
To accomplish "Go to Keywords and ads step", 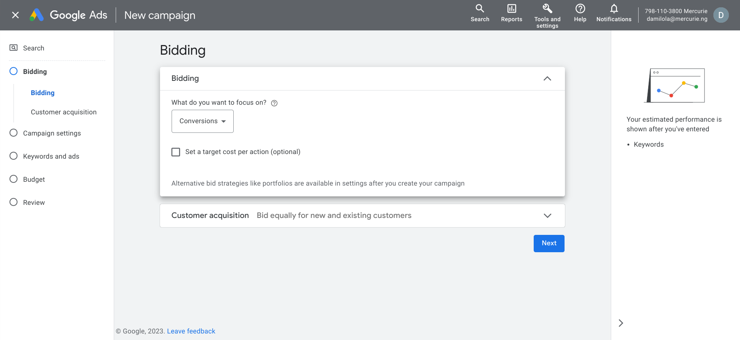I will pyautogui.click(x=51, y=156).
